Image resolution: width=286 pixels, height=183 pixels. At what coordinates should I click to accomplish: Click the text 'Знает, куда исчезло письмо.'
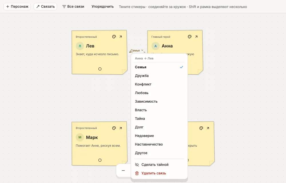pyautogui.click(x=98, y=54)
